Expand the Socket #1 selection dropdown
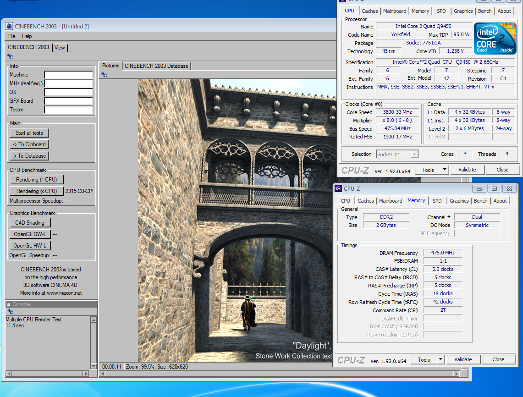This screenshot has height=397, width=523. tap(414, 154)
